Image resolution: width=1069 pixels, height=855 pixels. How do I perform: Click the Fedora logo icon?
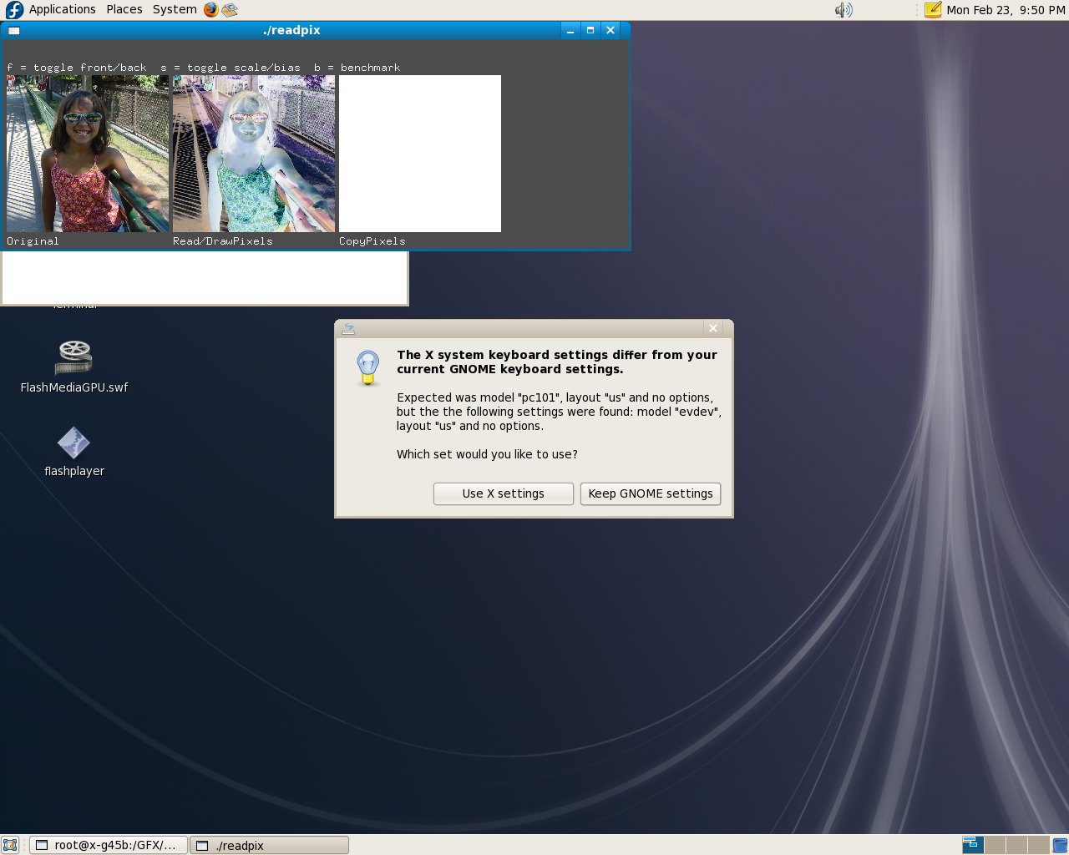pyautogui.click(x=14, y=10)
